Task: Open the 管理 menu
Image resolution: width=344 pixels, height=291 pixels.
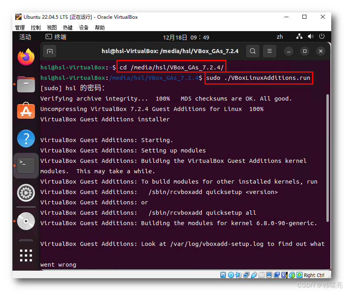Action: tap(20, 28)
